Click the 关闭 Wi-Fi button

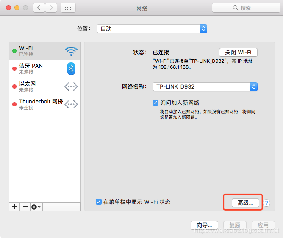pyautogui.click(x=238, y=52)
